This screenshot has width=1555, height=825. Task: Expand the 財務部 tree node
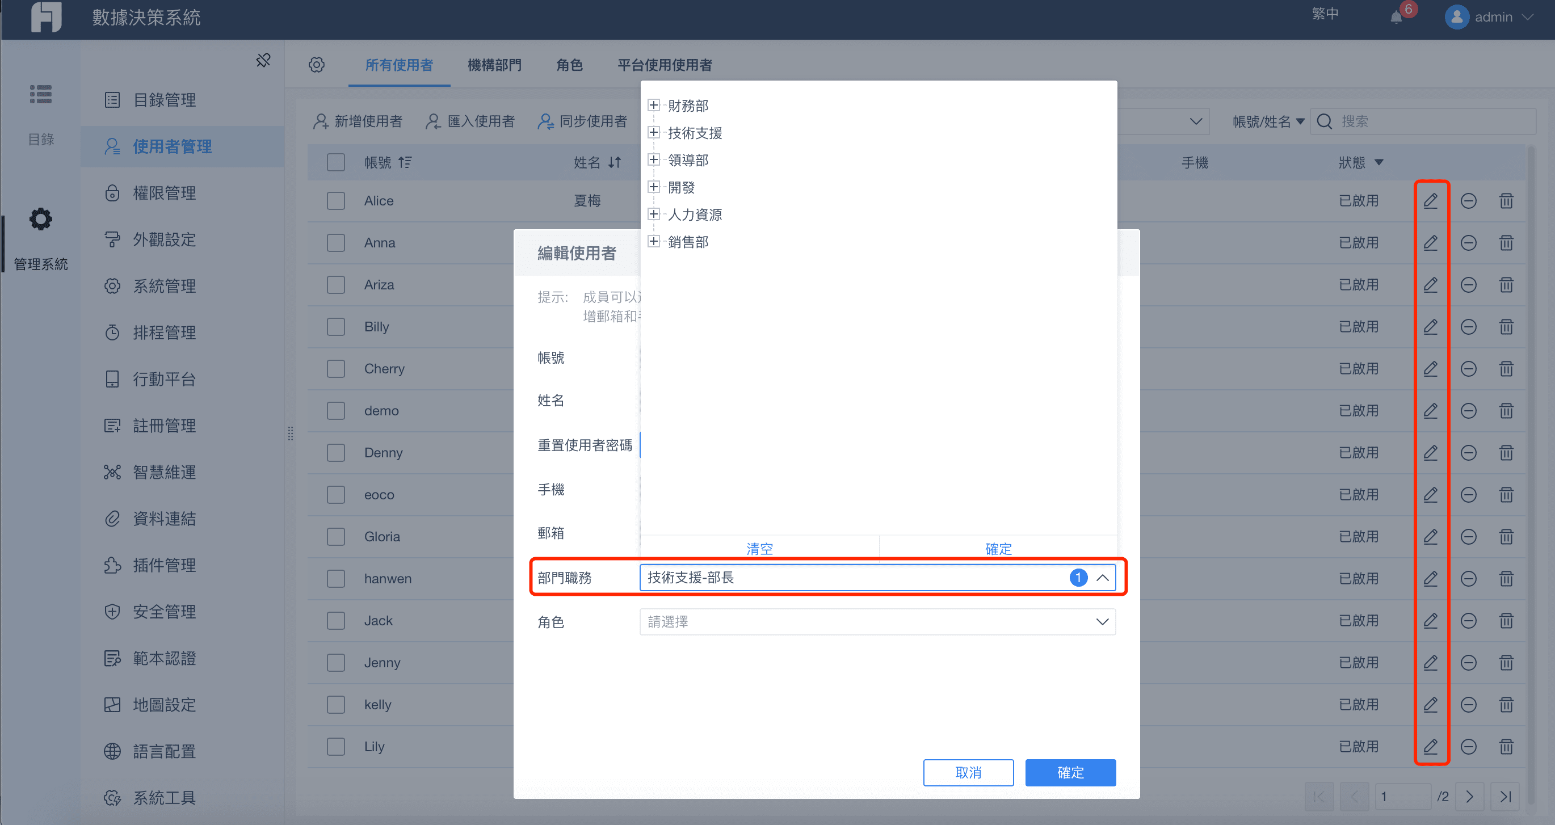point(653,105)
